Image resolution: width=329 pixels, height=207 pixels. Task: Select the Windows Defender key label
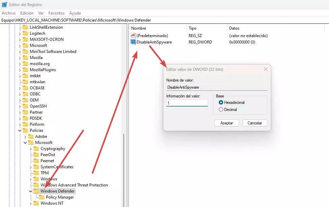point(57,191)
